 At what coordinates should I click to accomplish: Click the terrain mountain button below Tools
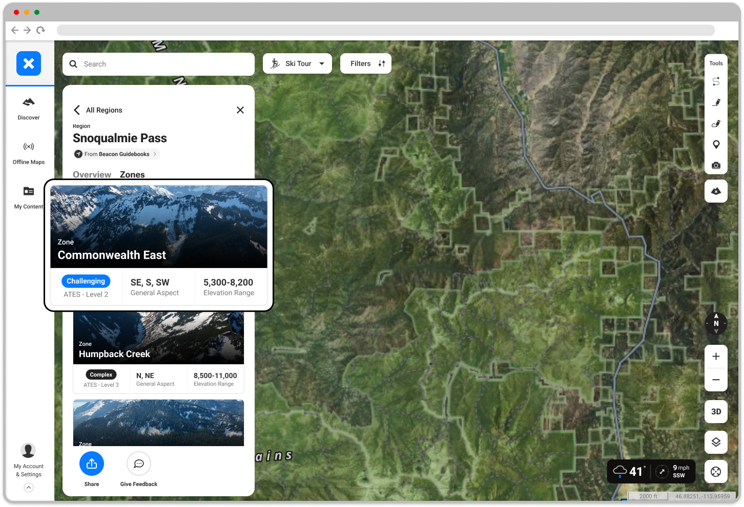click(x=716, y=191)
